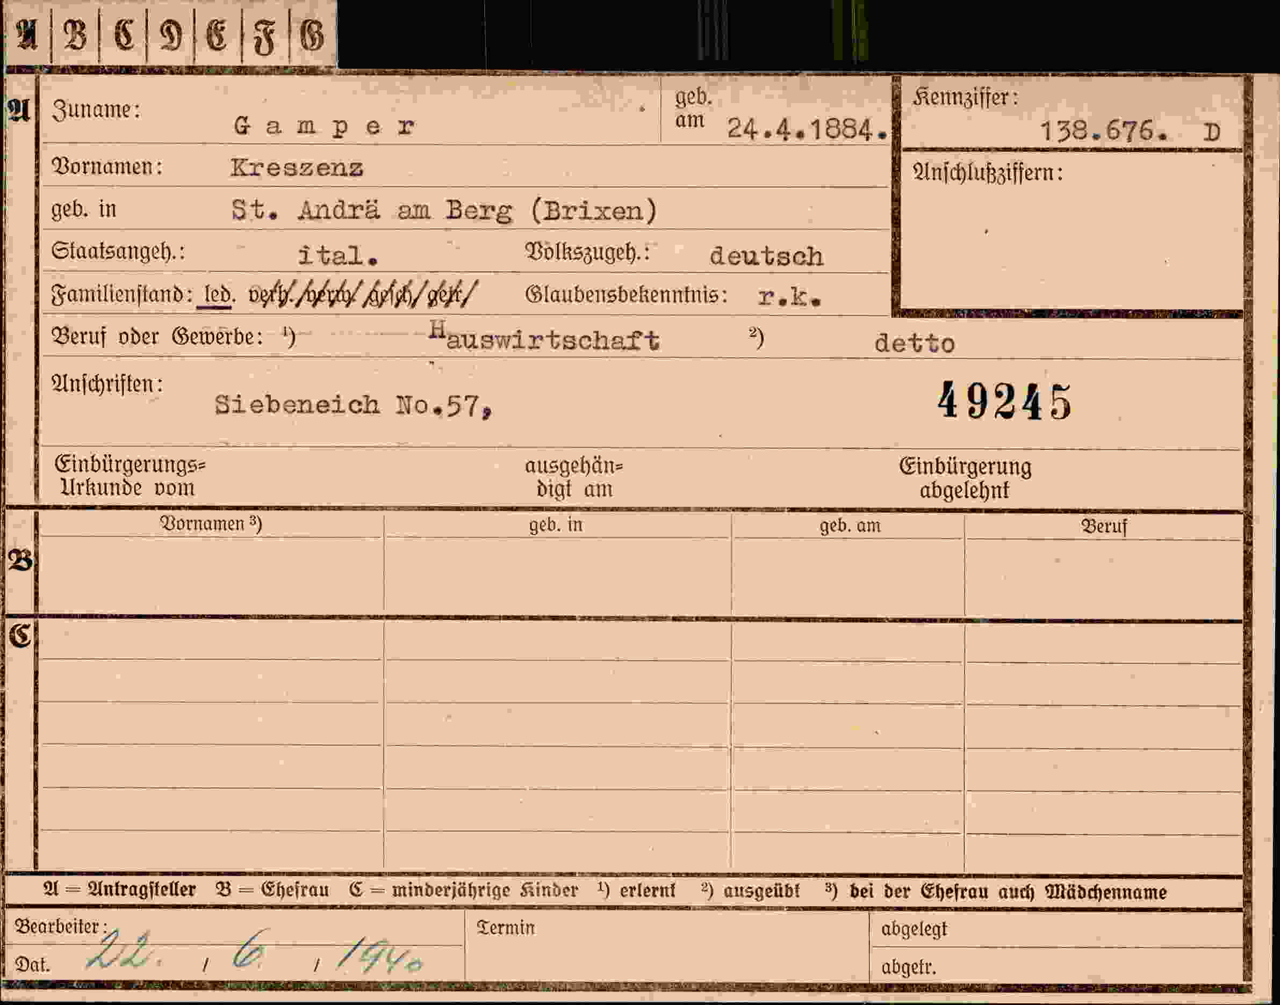Viewport: 1280px width, 1005px height.
Task: Click birthplace 'St. Andrä am Berg (Brixen)'
Action: coord(444,210)
